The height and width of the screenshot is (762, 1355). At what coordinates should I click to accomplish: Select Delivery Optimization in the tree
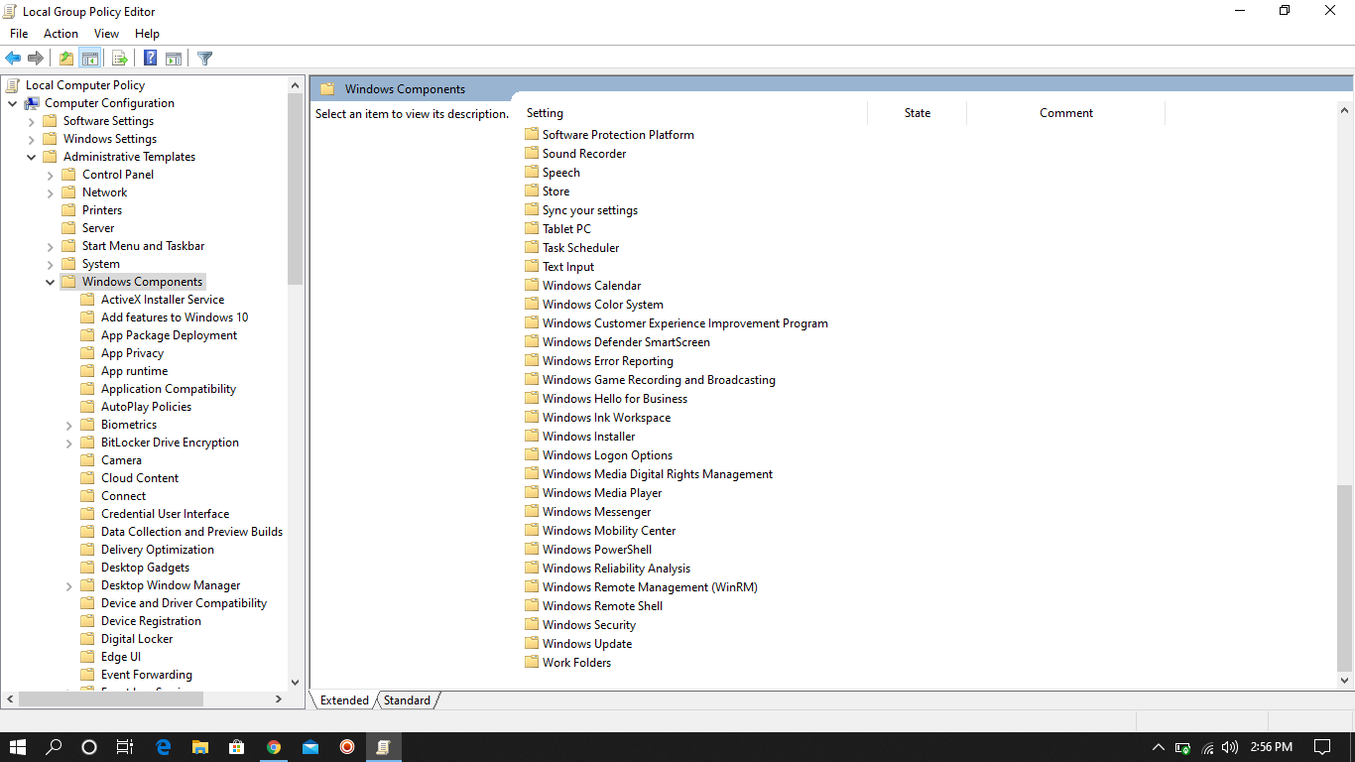[157, 550]
